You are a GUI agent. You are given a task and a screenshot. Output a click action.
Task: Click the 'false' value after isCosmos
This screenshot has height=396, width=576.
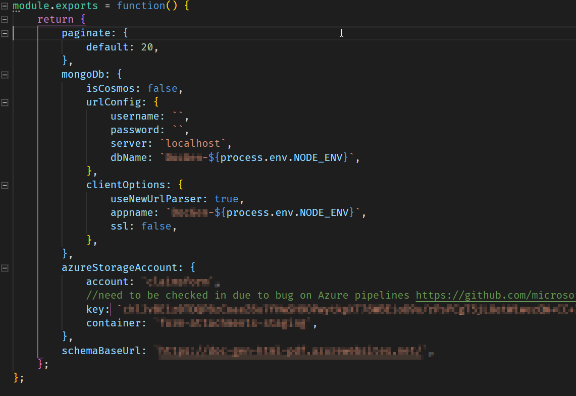[x=162, y=88]
